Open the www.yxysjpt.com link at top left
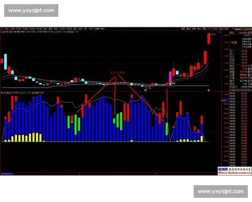This screenshot has height=202, width=252. click(x=31, y=10)
